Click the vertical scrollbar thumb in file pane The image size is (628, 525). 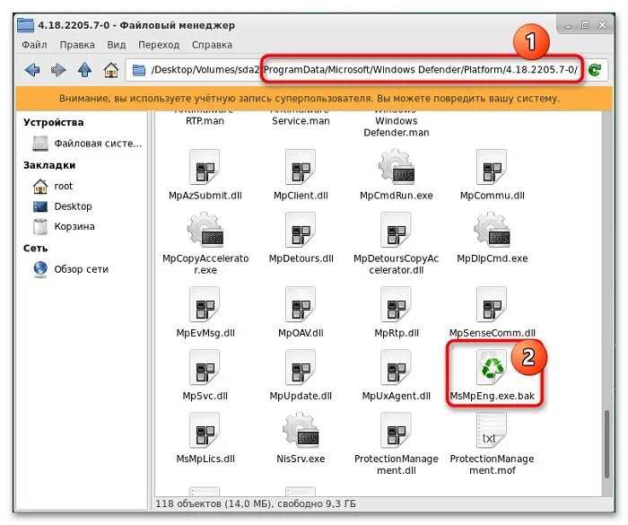[606, 443]
